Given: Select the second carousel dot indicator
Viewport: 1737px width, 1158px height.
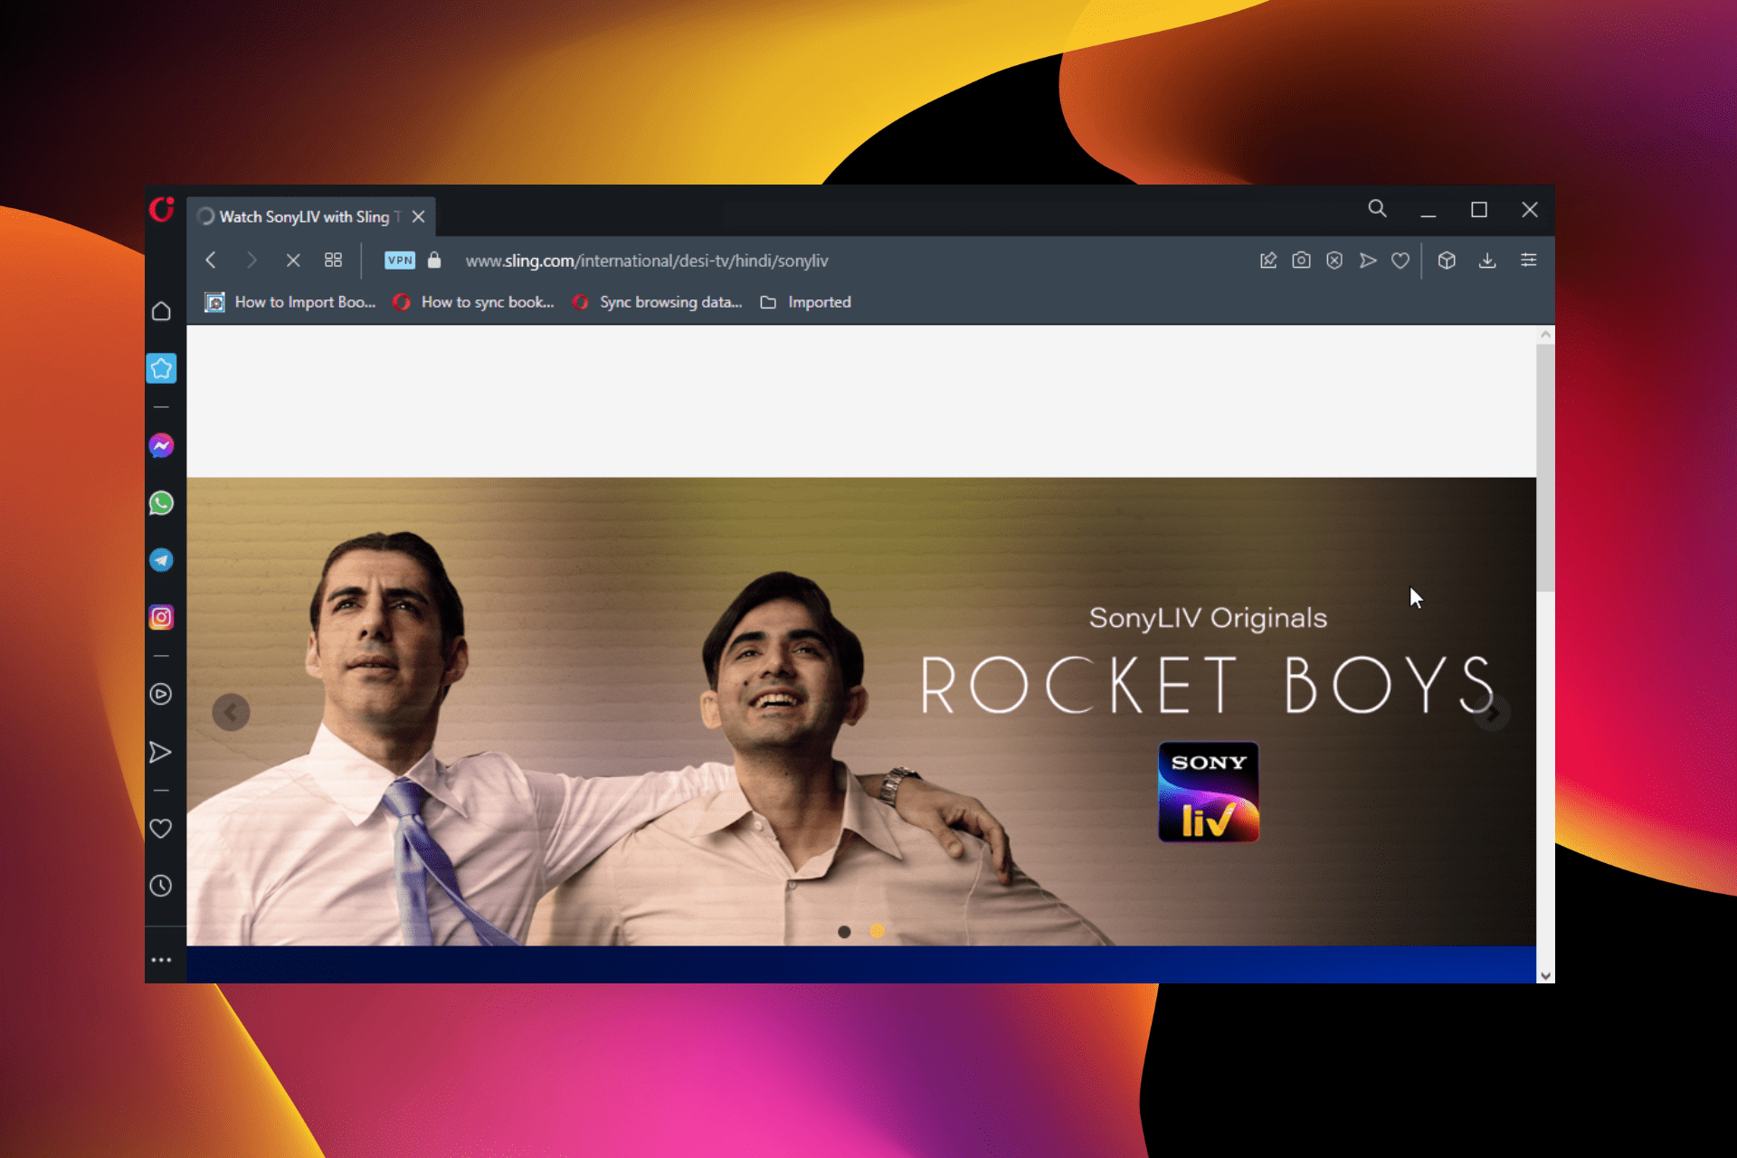Looking at the screenshot, I should 877,930.
